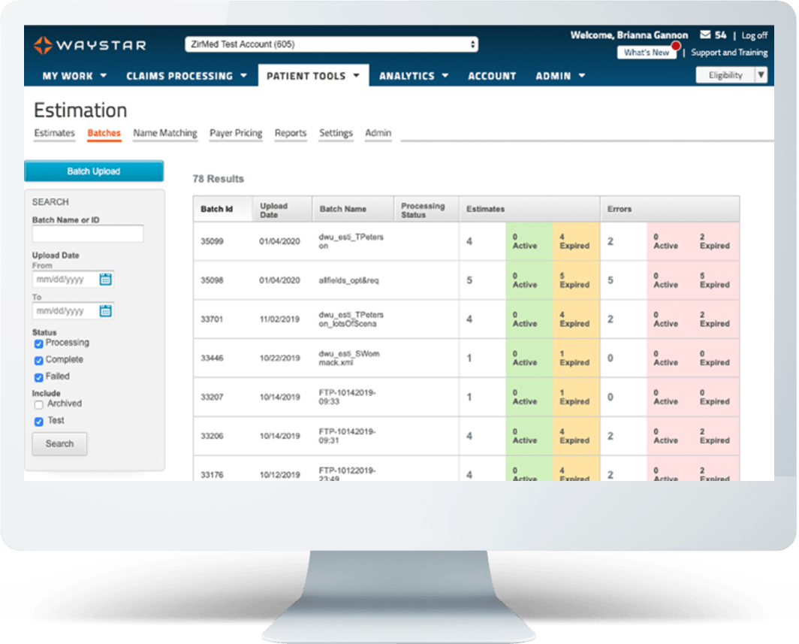Image resolution: width=799 pixels, height=644 pixels.
Task: Enable the Archived include option
Action: pyautogui.click(x=38, y=404)
